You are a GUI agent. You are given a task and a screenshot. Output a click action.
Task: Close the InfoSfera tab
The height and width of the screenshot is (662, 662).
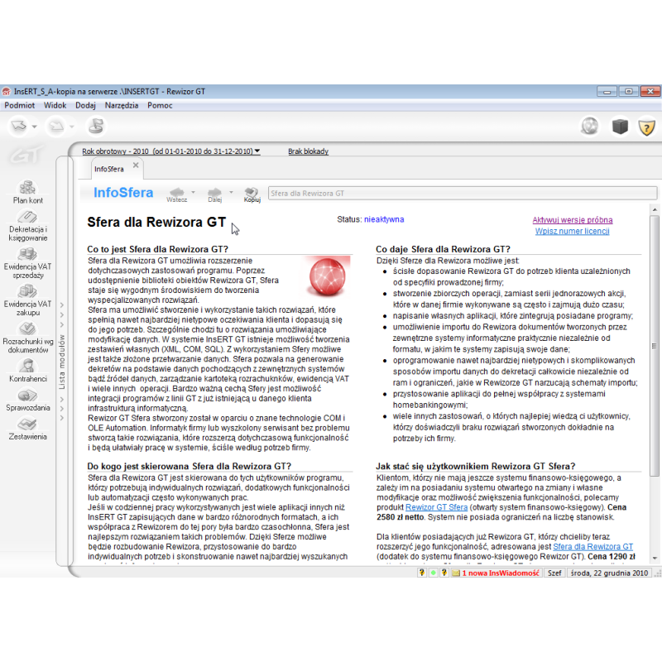coord(136,165)
